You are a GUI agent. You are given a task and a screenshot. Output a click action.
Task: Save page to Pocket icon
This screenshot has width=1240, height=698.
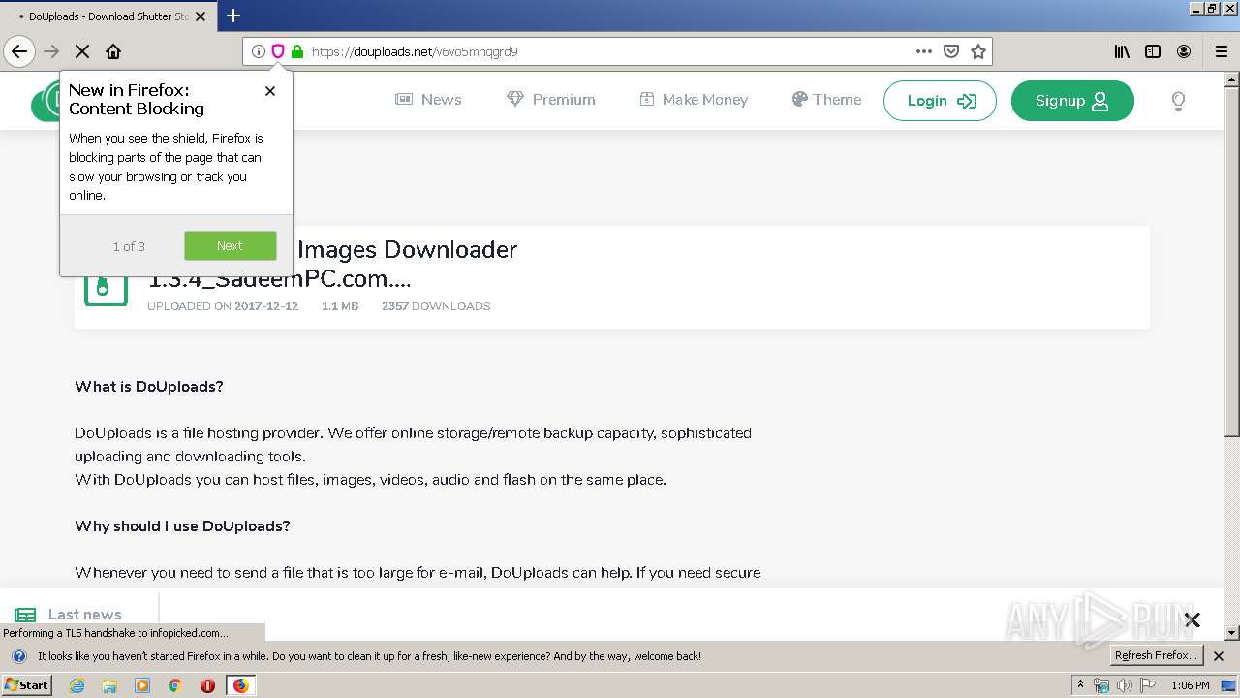point(951,51)
